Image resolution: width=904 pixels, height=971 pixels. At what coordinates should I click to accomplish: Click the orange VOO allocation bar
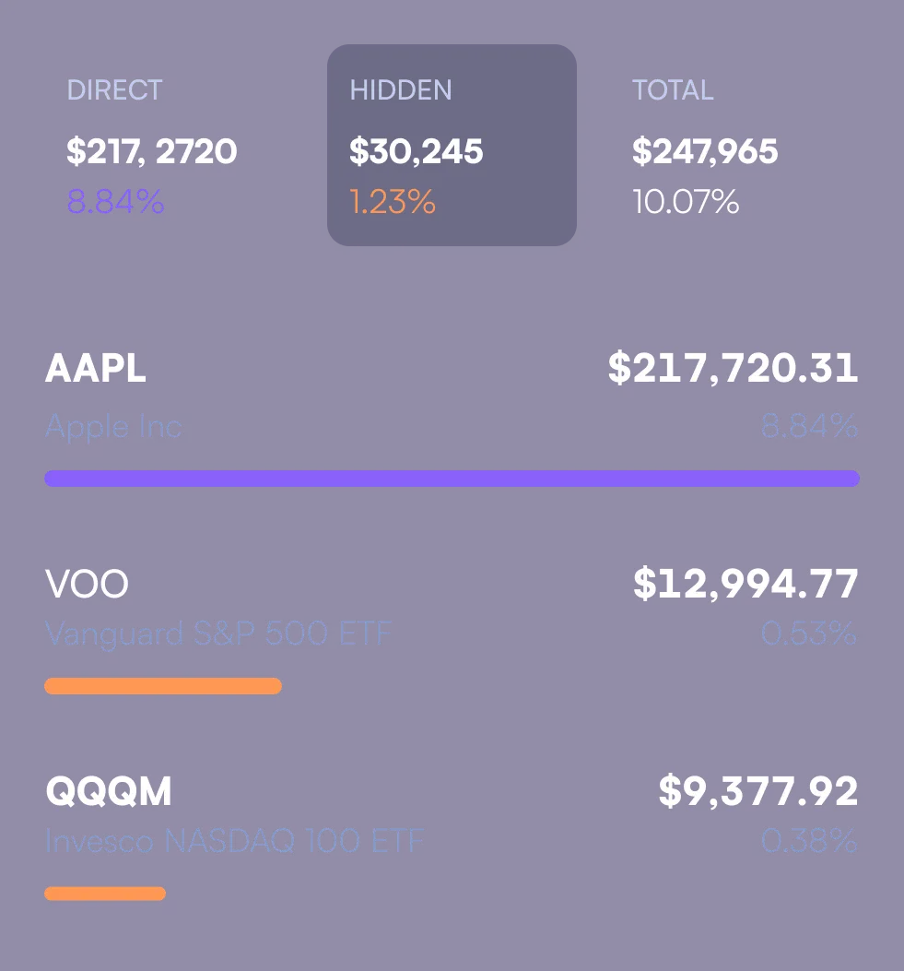pos(162,685)
